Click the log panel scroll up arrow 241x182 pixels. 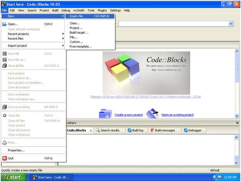pos(236,137)
